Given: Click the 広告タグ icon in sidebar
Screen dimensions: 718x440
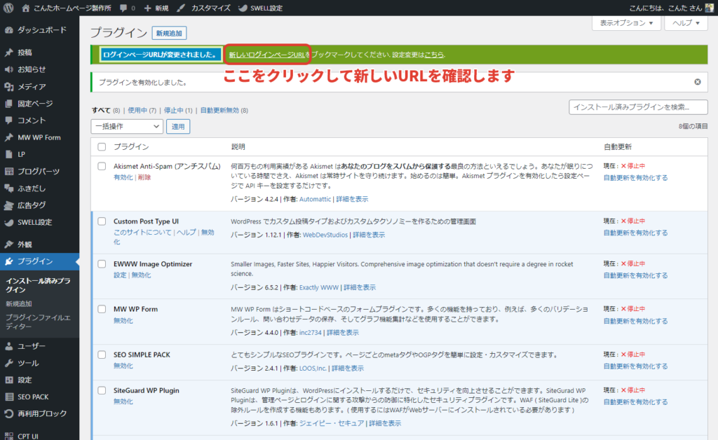Looking at the screenshot, I should pos(8,205).
